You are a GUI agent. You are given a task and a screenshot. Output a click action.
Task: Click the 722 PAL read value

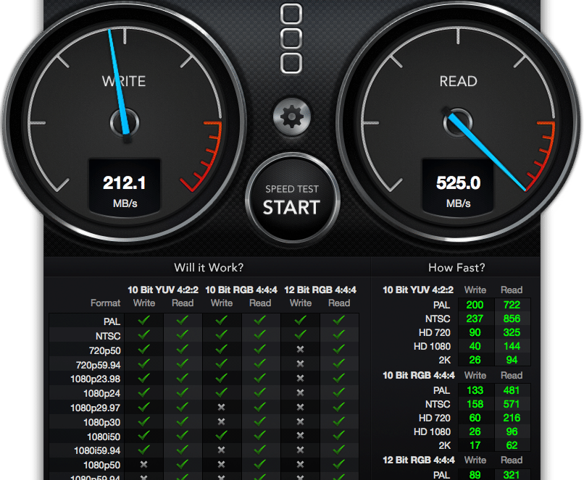pyautogui.click(x=512, y=305)
